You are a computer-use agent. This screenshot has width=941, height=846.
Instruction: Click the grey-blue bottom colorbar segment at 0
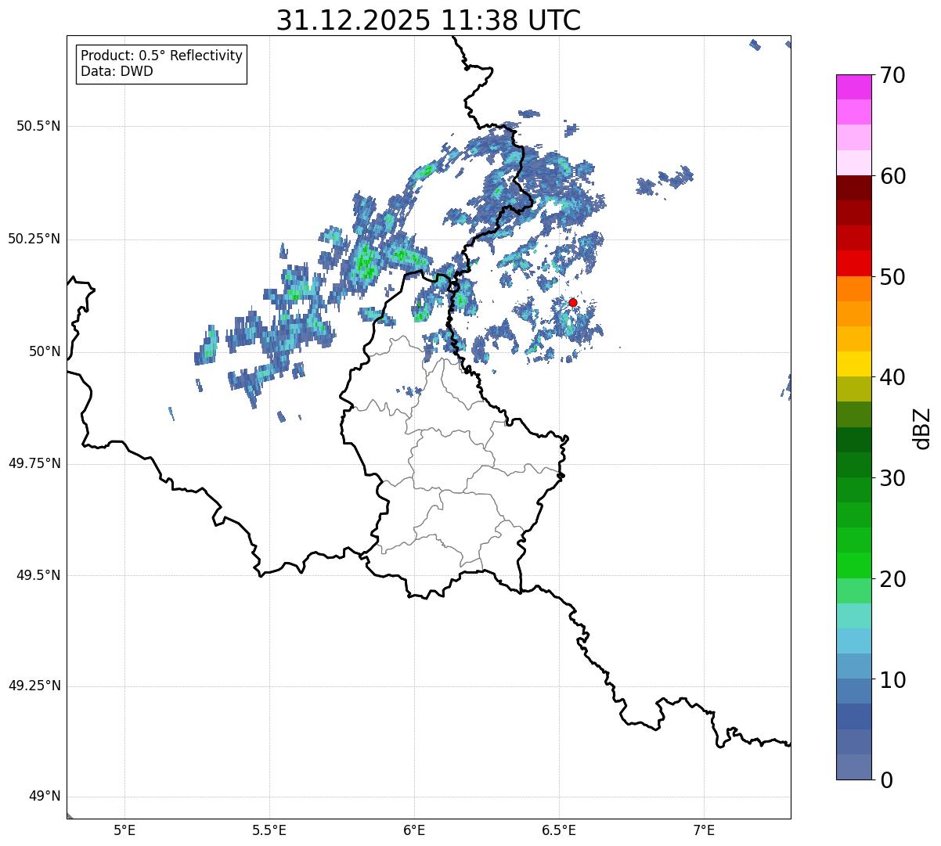point(854,767)
